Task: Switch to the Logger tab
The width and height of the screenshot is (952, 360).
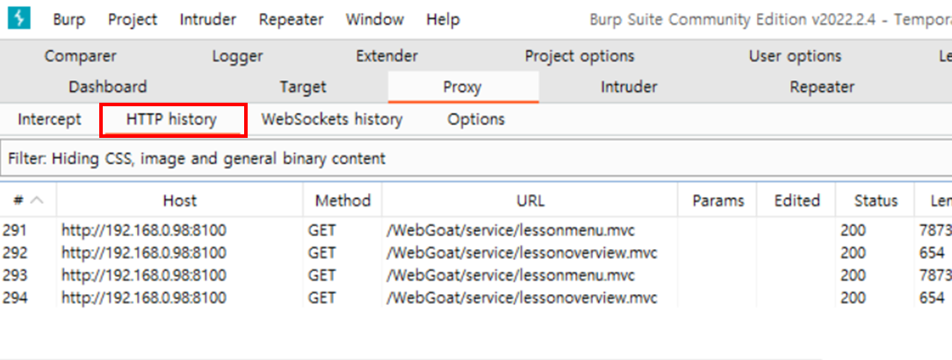Action: tap(237, 56)
